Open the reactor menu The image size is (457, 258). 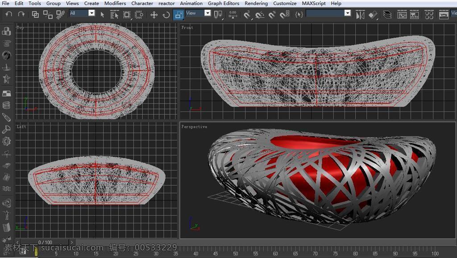pyautogui.click(x=166, y=4)
